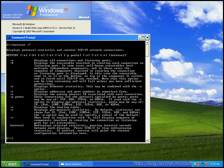224x168 pixels.
Task: Click the '-a' option row
Action: tap(61, 60)
